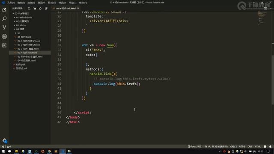Collapse the 03-Vue基础三 root folder
The image size is (274, 154).
click(x=22, y=13)
